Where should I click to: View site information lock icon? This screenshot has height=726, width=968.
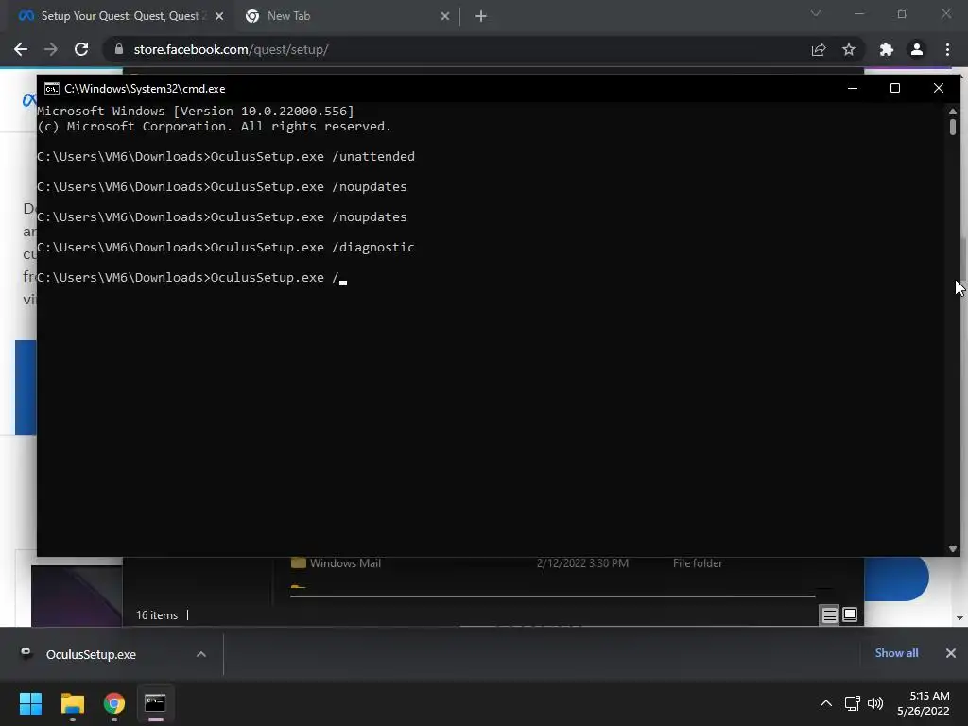pos(119,49)
